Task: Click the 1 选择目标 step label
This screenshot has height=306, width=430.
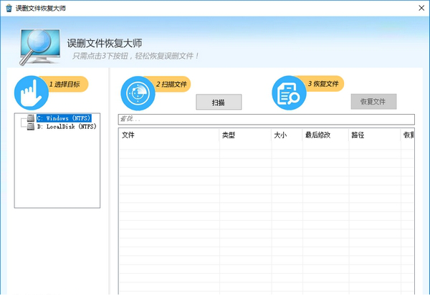Action: (64, 84)
